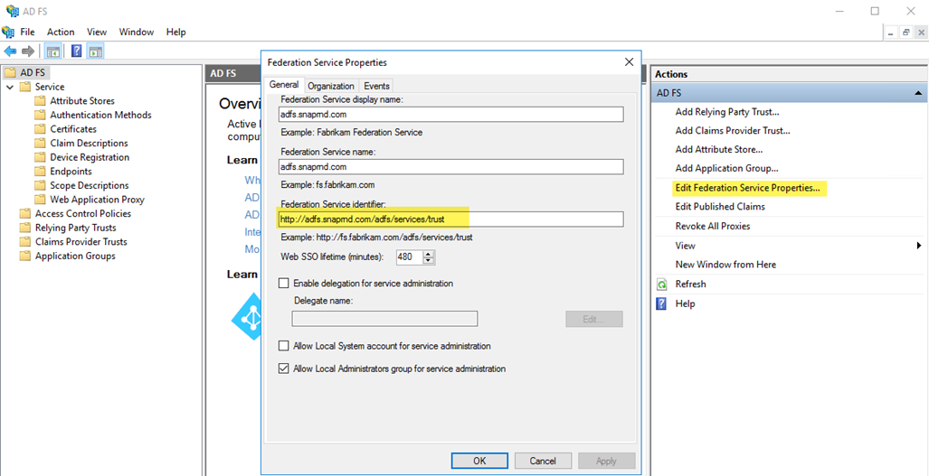Click the MMC icon beside the File menu
This screenshot has width=929, height=476.
coord(8,32)
